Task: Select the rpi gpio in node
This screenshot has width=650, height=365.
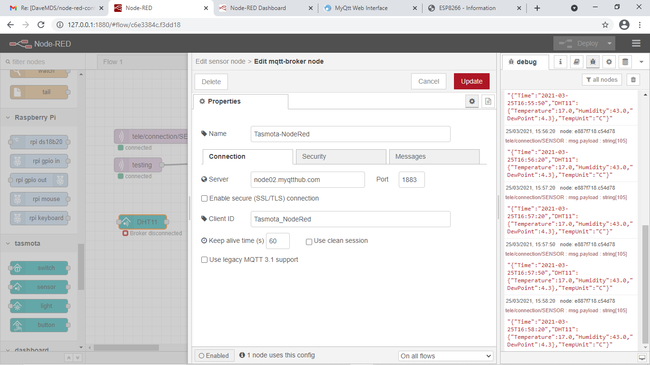Action: pos(39,161)
